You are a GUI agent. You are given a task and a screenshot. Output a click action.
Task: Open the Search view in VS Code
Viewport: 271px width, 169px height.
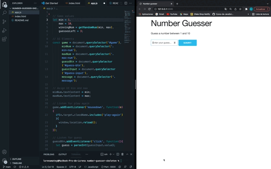click(5, 13)
